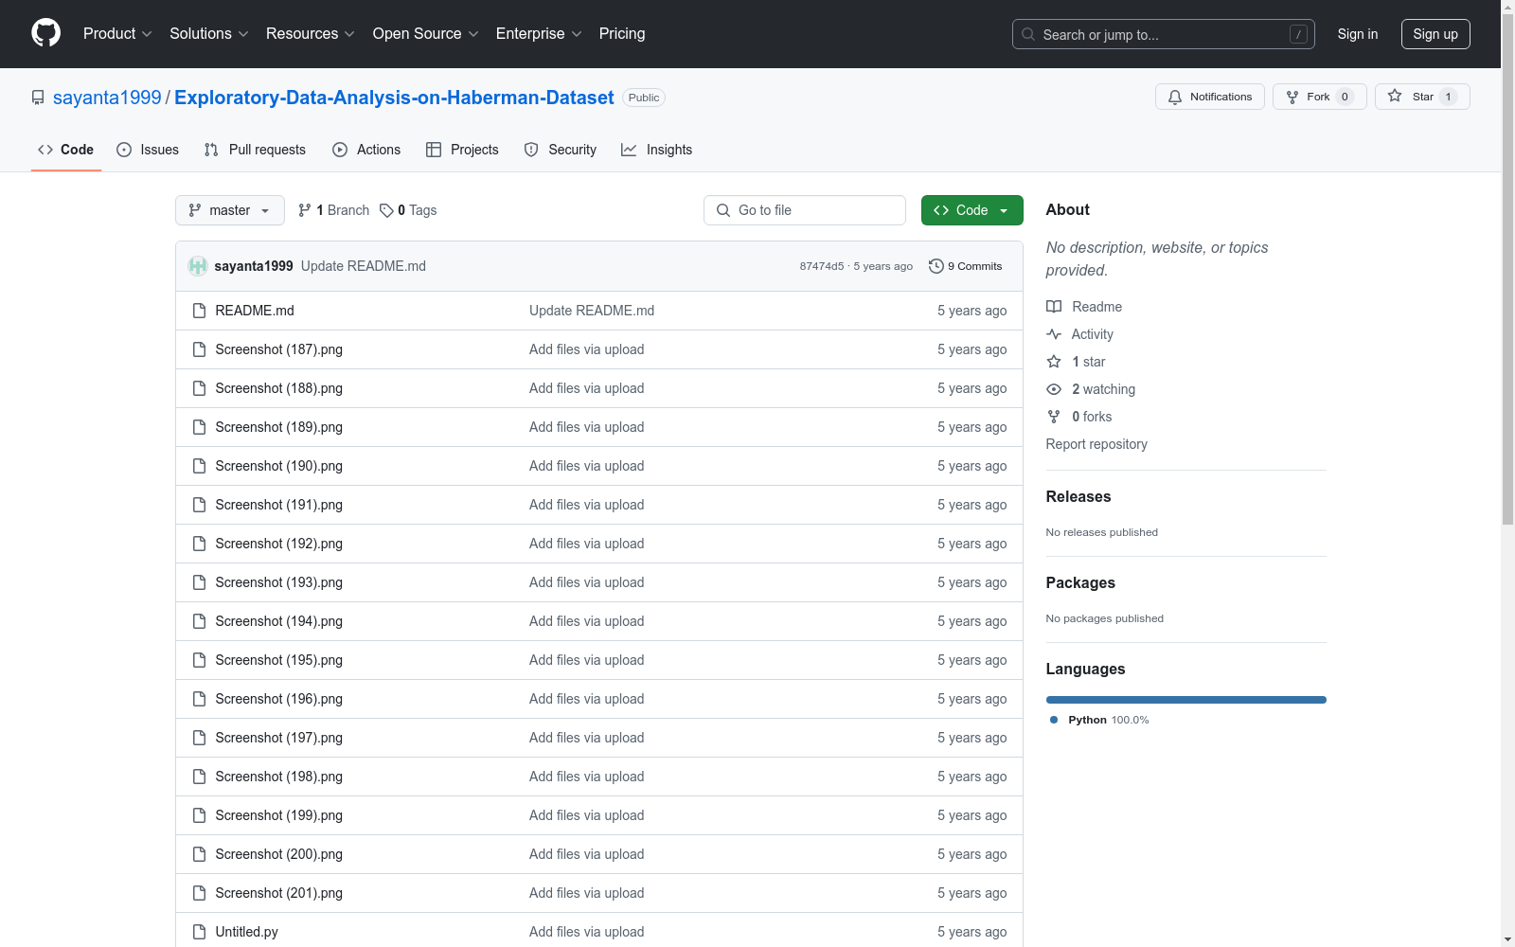Click the magnifier icon in the search bar
Viewport: 1515px width, 947px height.
1028,34
